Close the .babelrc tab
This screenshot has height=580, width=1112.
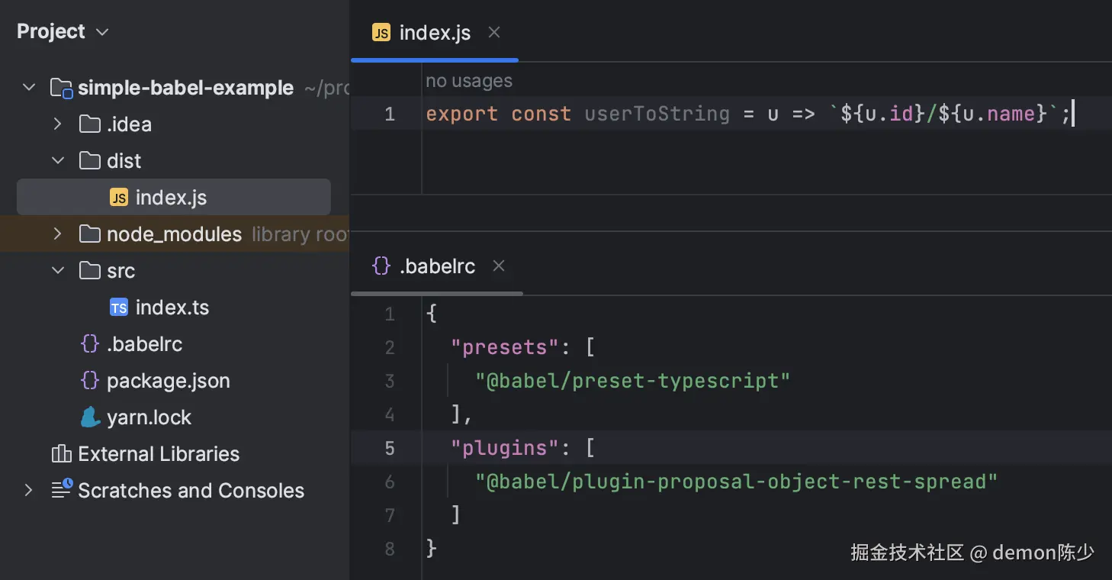[x=499, y=266]
